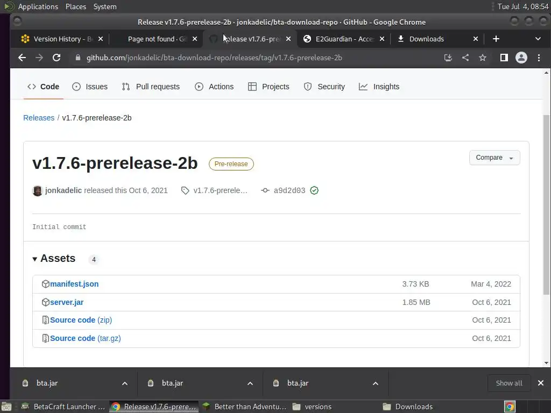Open a new tab with plus button
The height and width of the screenshot is (413, 551).
[496, 39]
